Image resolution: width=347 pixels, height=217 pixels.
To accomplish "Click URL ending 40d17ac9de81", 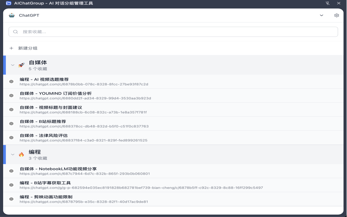I will click(84, 202).
